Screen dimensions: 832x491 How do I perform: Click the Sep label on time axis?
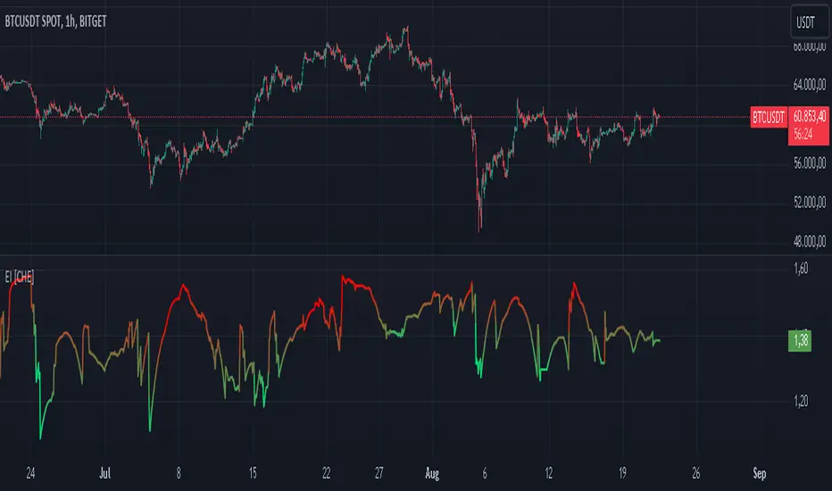[760, 473]
